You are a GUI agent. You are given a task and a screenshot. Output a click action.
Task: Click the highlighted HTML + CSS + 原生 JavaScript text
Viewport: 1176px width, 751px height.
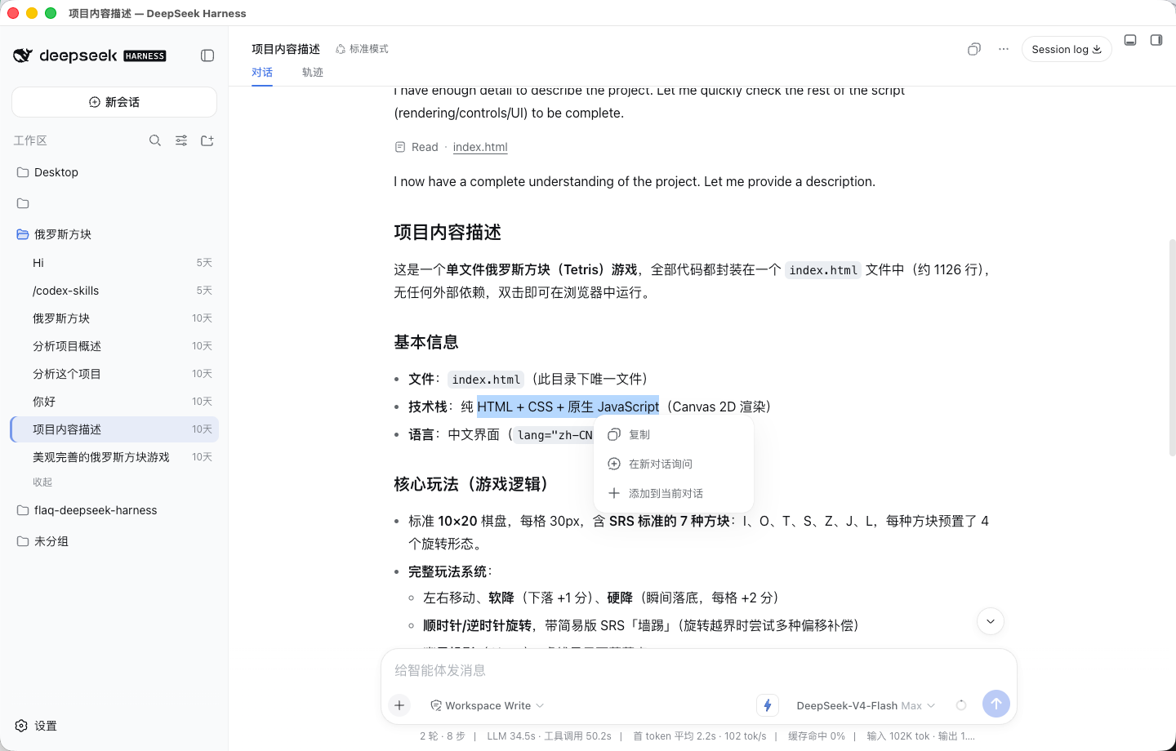568,407
